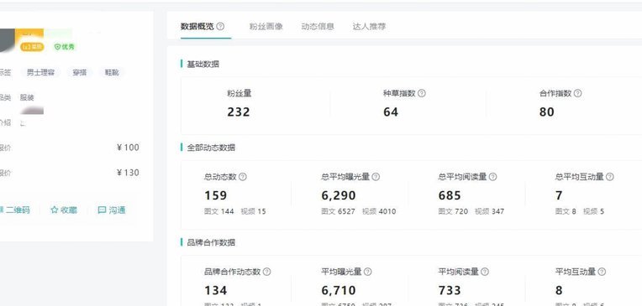Open the 动态信息 tab
This screenshot has height=306, width=642.
(x=318, y=27)
